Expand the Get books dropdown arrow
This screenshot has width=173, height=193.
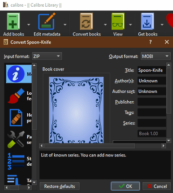tap(162, 25)
